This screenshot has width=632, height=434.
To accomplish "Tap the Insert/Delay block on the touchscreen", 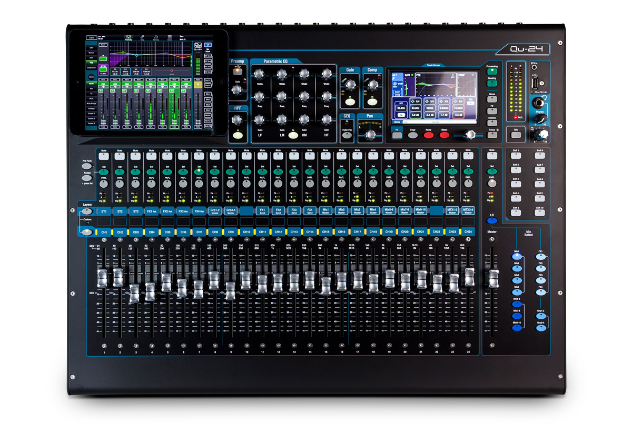I will pyautogui.click(x=399, y=94).
